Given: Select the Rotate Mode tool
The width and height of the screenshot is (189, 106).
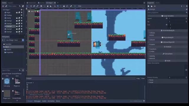Looking at the screenshot, I should coord(34,6).
